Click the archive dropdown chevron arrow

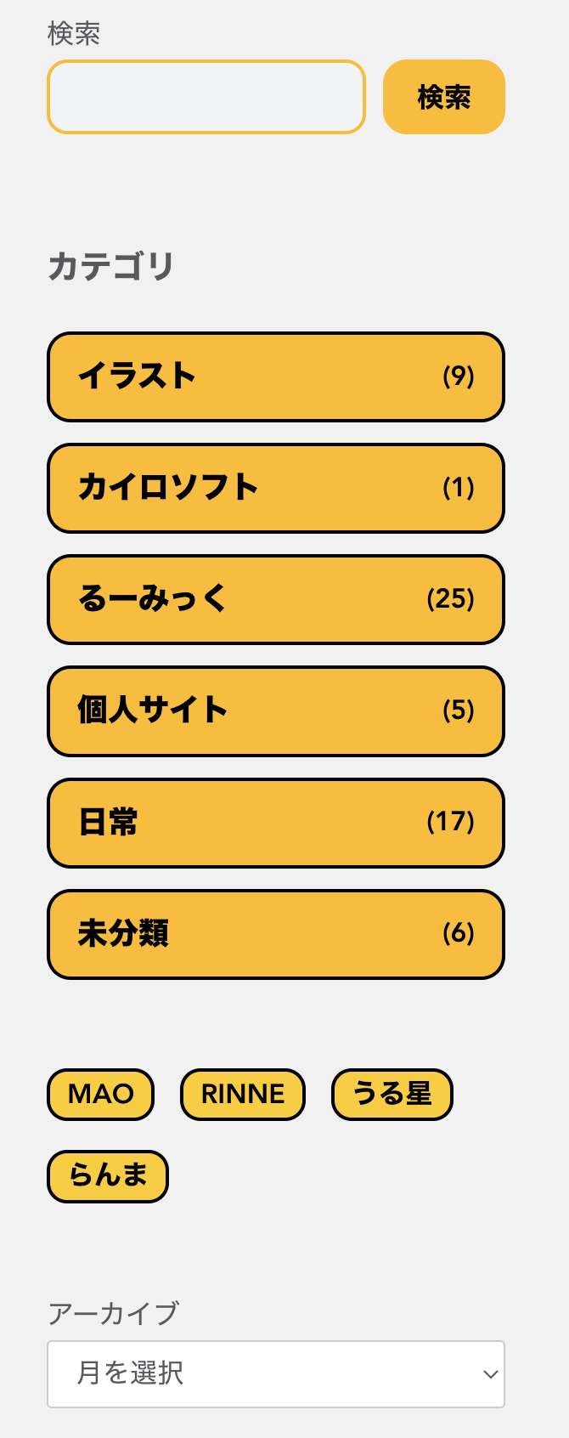click(x=490, y=1374)
